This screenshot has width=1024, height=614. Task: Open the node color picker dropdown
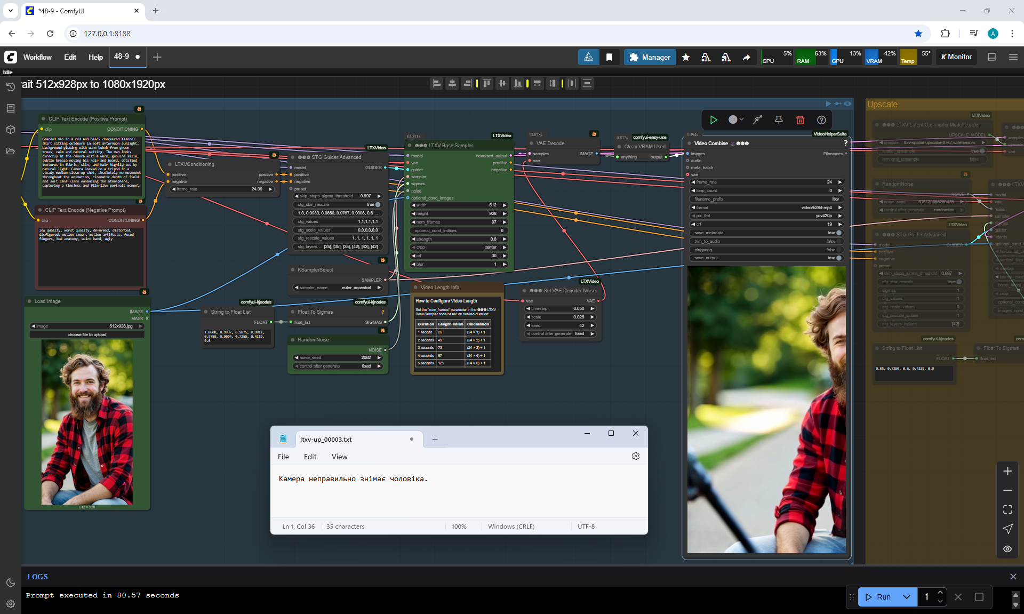tap(736, 120)
